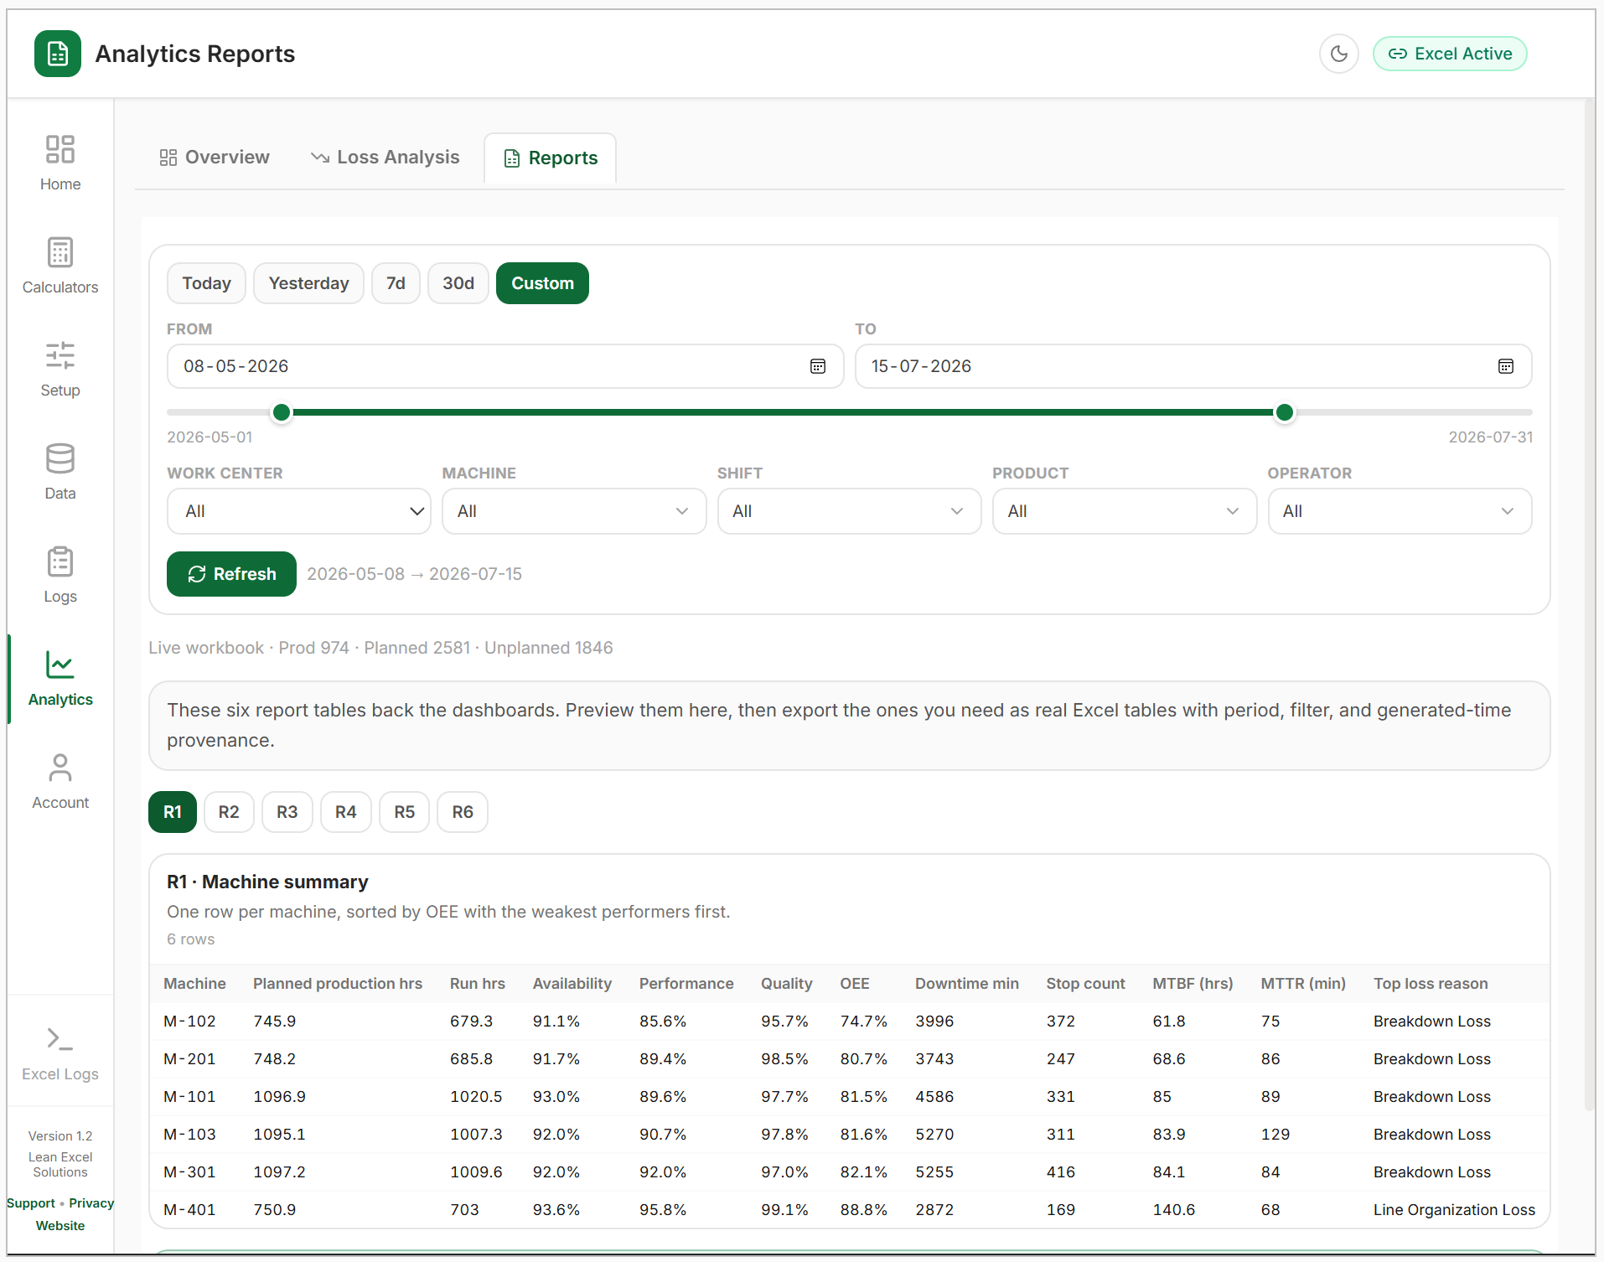The height and width of the screenshot is (1262, 1604).
Task: Click the MTBF (hrs) column header
Action: (1193, 984)
